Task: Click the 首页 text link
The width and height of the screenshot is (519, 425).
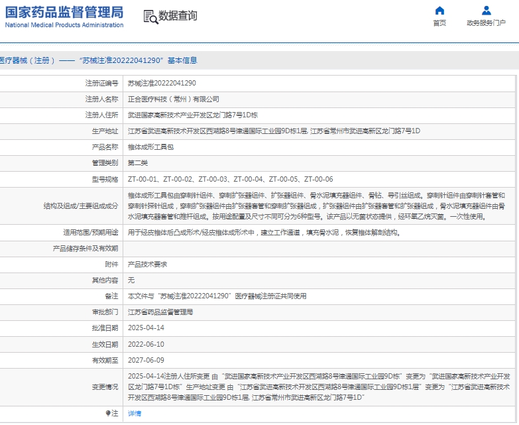Action: pyautogui.click(x=439, y=23)
